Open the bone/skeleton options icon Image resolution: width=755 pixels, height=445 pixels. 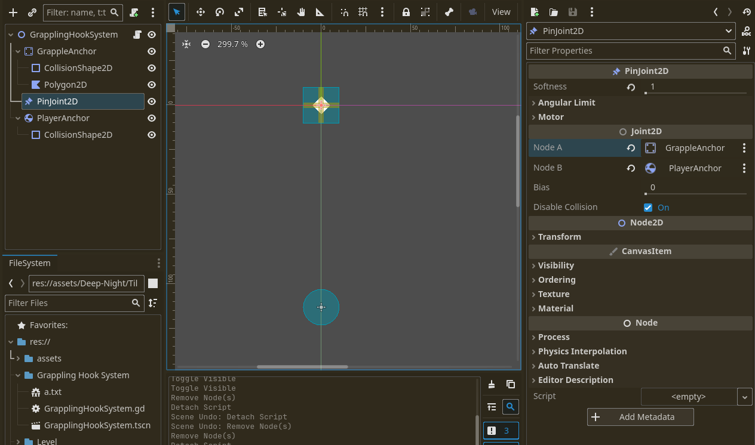click(449, 12)
